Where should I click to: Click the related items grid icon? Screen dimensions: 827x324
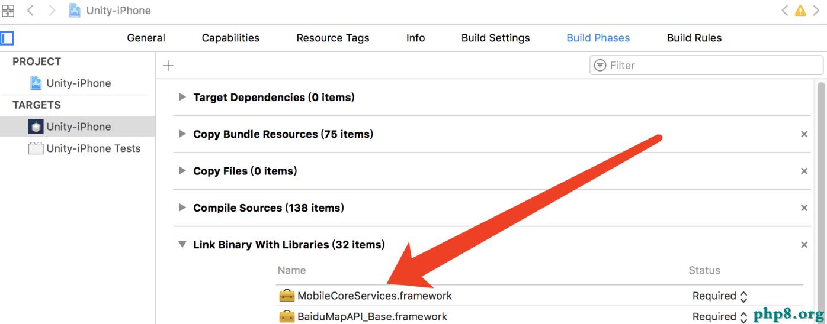click(8, 10)
